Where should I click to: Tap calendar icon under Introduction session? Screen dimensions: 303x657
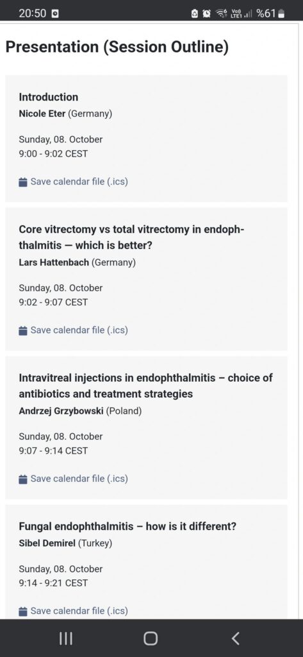pos(23,182)
